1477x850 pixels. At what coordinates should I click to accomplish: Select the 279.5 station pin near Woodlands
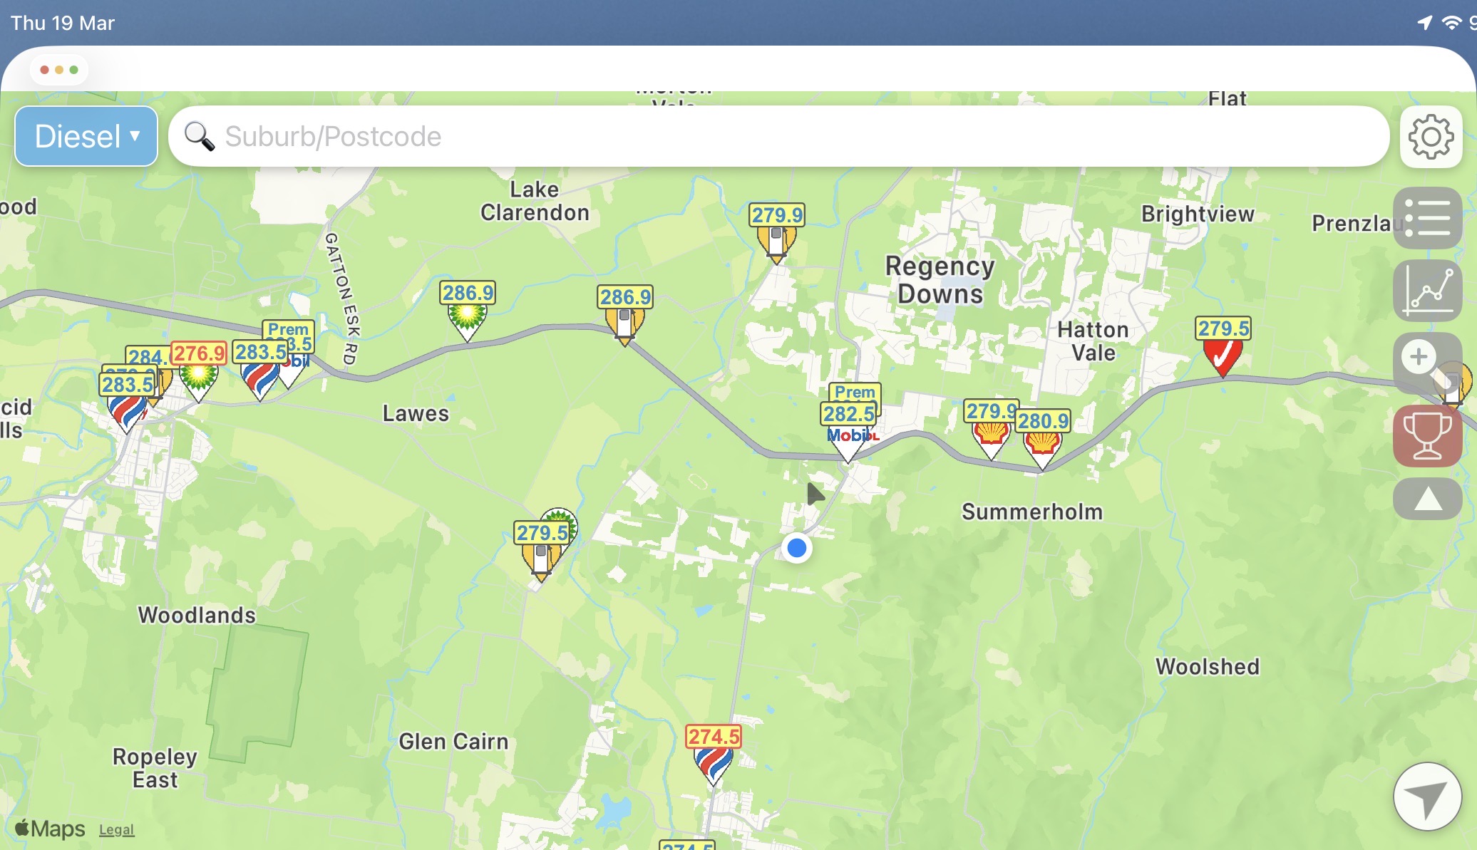(x=542, y=551)
